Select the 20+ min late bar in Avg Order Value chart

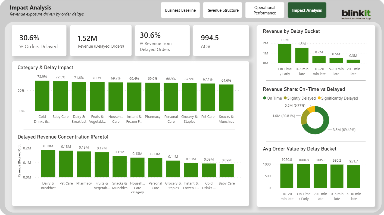320,176
